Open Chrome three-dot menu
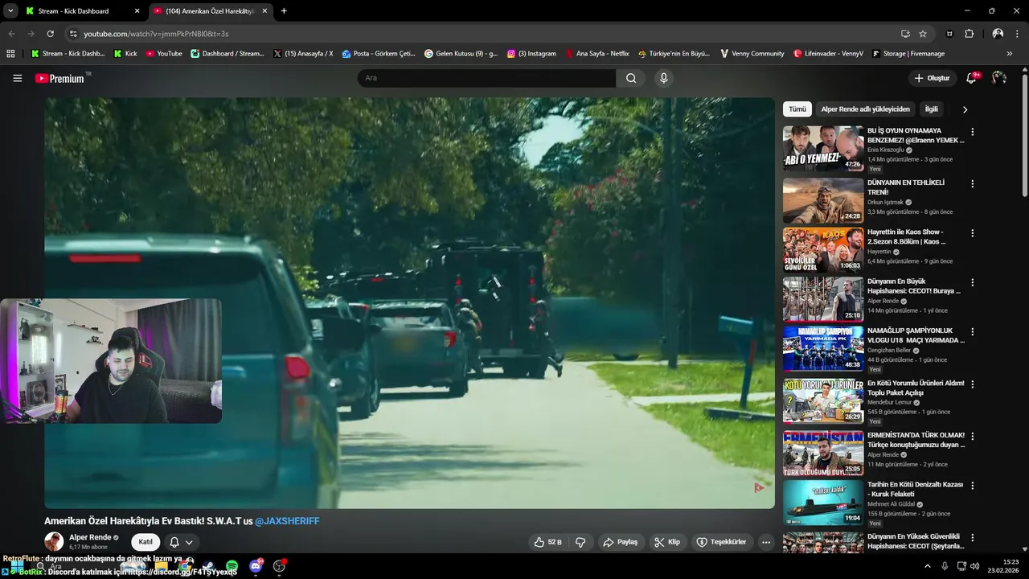 coord(1017,34)
